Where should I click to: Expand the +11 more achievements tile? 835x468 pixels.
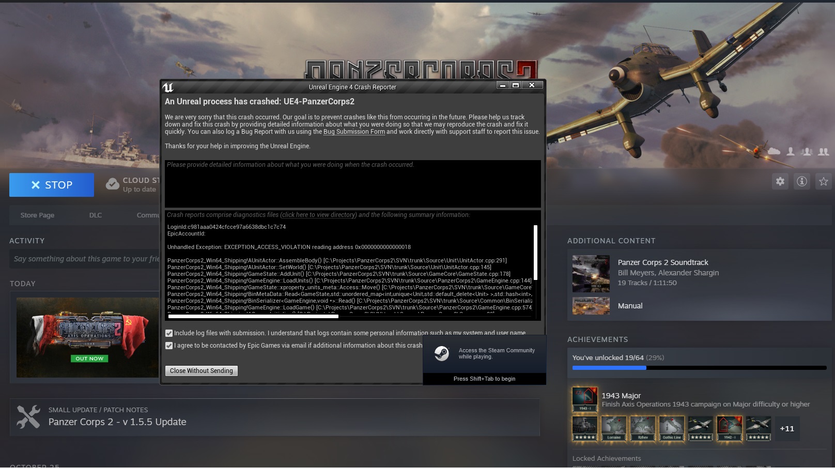coord(787,429)
